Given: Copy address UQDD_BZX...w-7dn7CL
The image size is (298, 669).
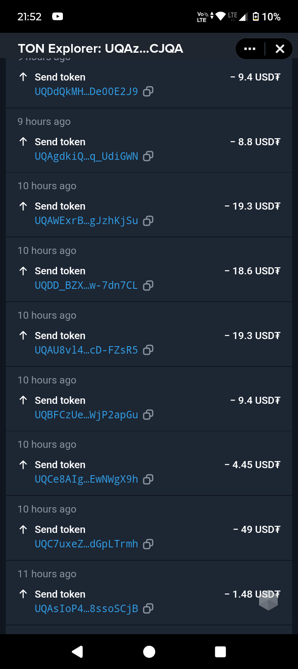Looking at the screenshot, I should pyautogui.click(x=148, y=286).
